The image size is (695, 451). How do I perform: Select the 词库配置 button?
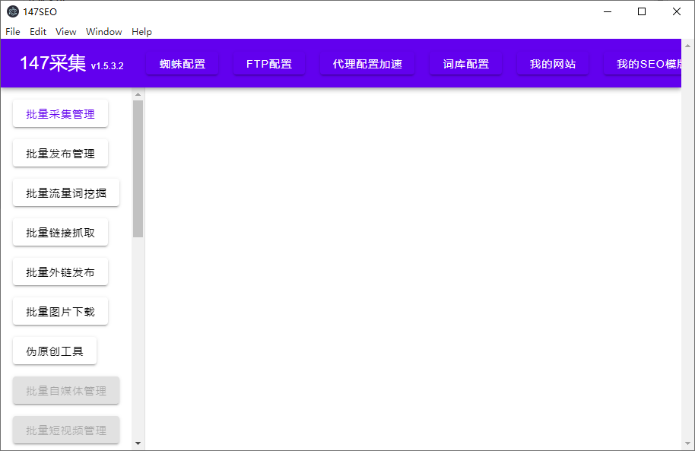click(466, 64)
